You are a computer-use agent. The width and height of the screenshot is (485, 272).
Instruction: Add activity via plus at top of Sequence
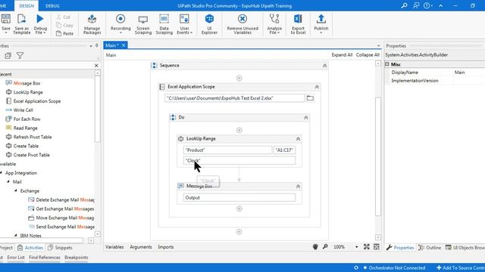pos(239,78)
